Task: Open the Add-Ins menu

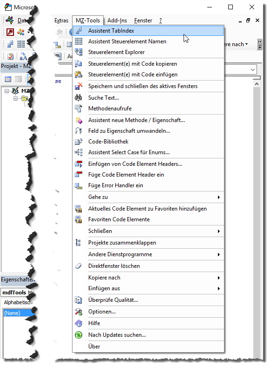Action: click(117, 20)
